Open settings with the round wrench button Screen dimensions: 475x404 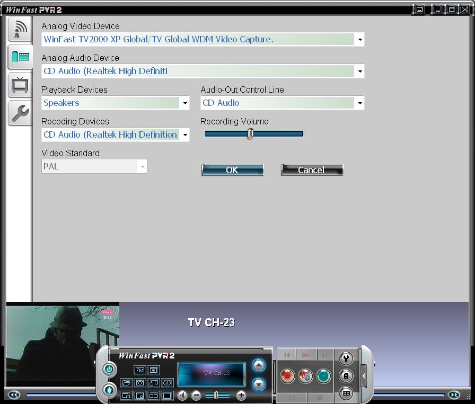(346, 358)
